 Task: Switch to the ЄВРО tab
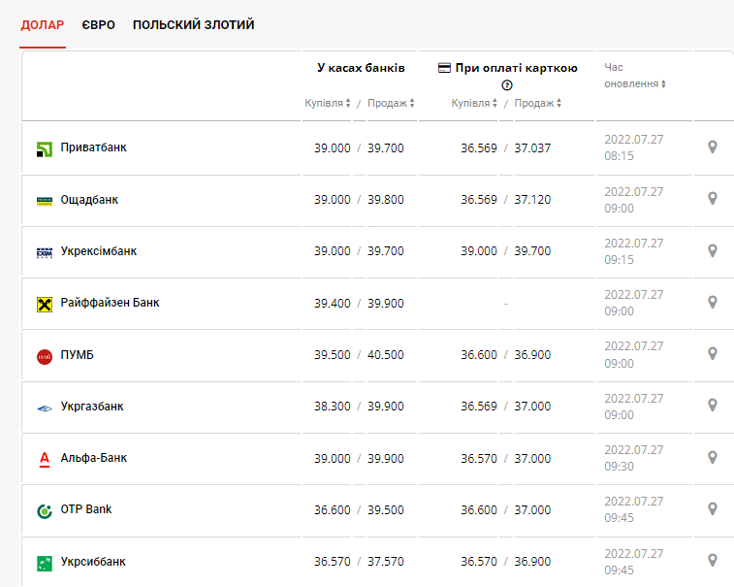98,24
